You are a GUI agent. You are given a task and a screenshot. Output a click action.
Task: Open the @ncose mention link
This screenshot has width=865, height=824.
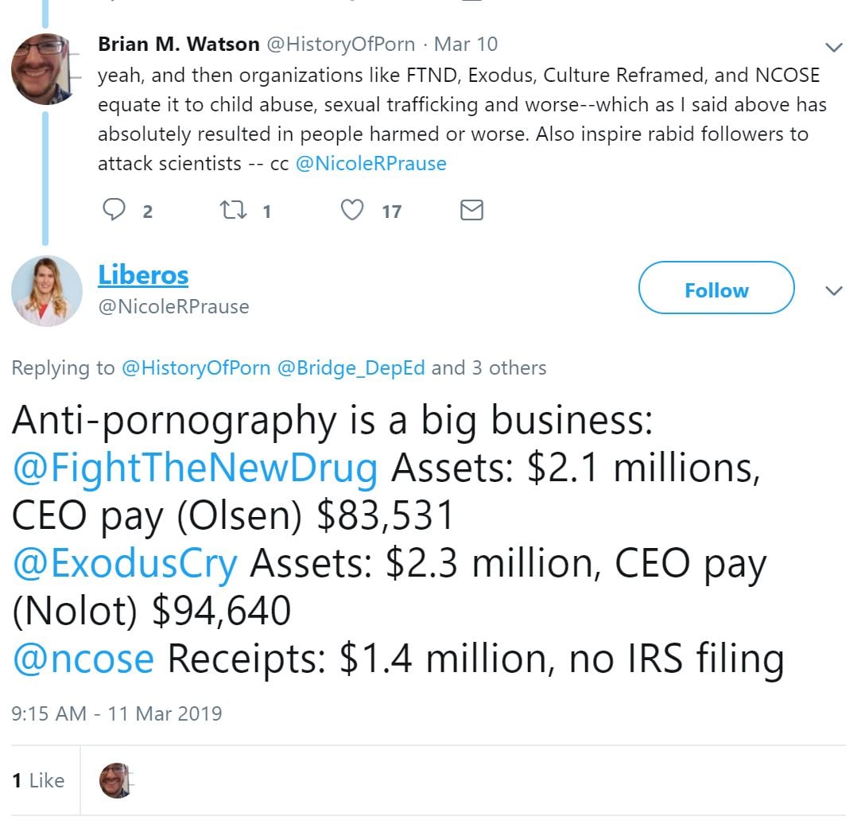[83, 659]
